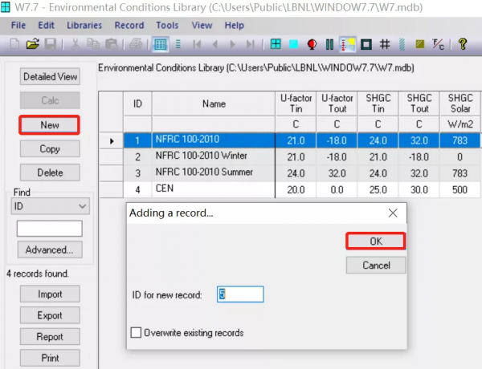Click the Export button
The height and width of the screenshot is (369, 482).
coord(50,315)
